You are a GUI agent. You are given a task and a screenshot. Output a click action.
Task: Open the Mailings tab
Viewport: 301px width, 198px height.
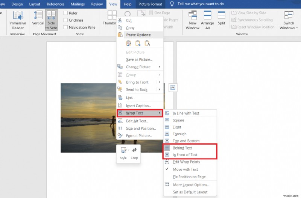click(x=78, y=4)
